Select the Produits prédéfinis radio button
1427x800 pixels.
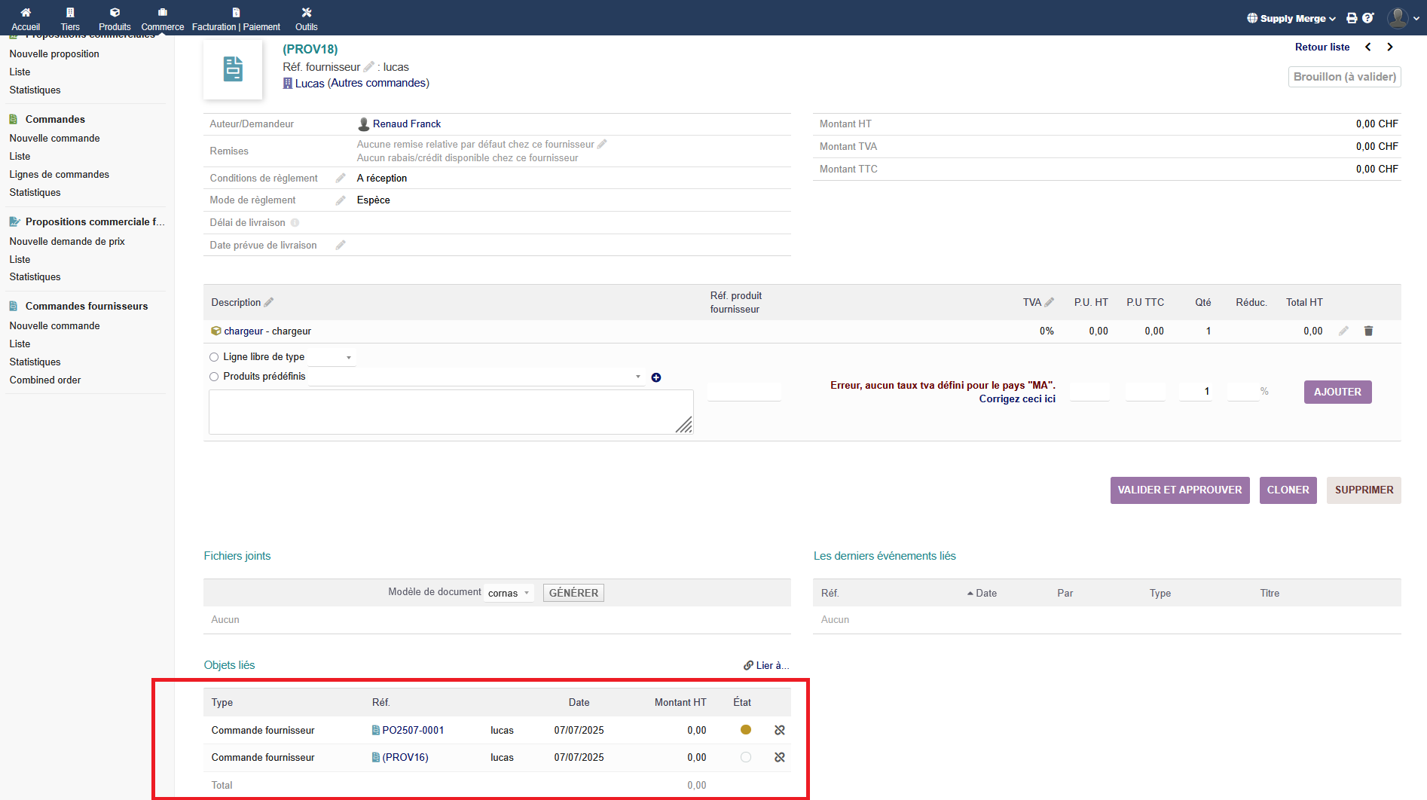click(214, 377)
